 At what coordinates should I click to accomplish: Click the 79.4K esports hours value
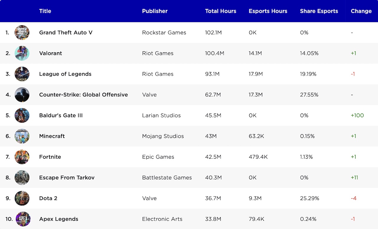point(256,219)
